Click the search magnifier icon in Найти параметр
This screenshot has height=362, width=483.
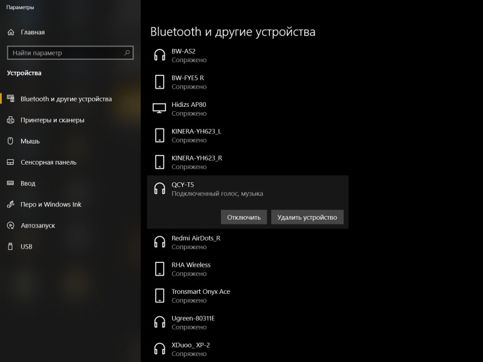(x=127, y=53)
